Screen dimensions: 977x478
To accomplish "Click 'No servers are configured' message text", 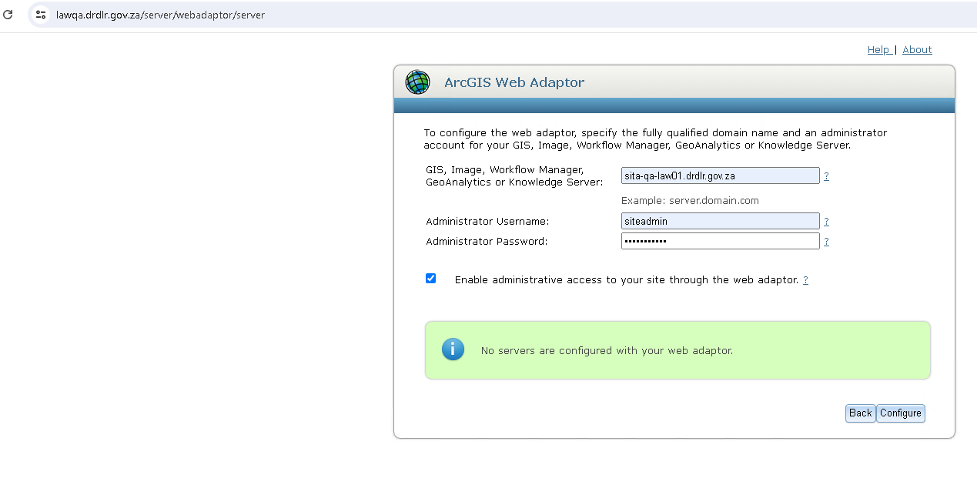I will click(607, 350).
